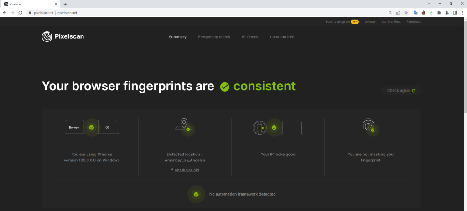Click the browser forward arrow
Viewport: 467px width, 211px height.
(x=12, y=12)
